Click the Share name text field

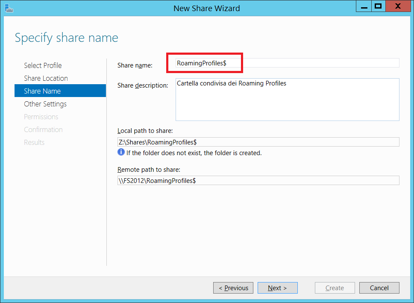287,63
